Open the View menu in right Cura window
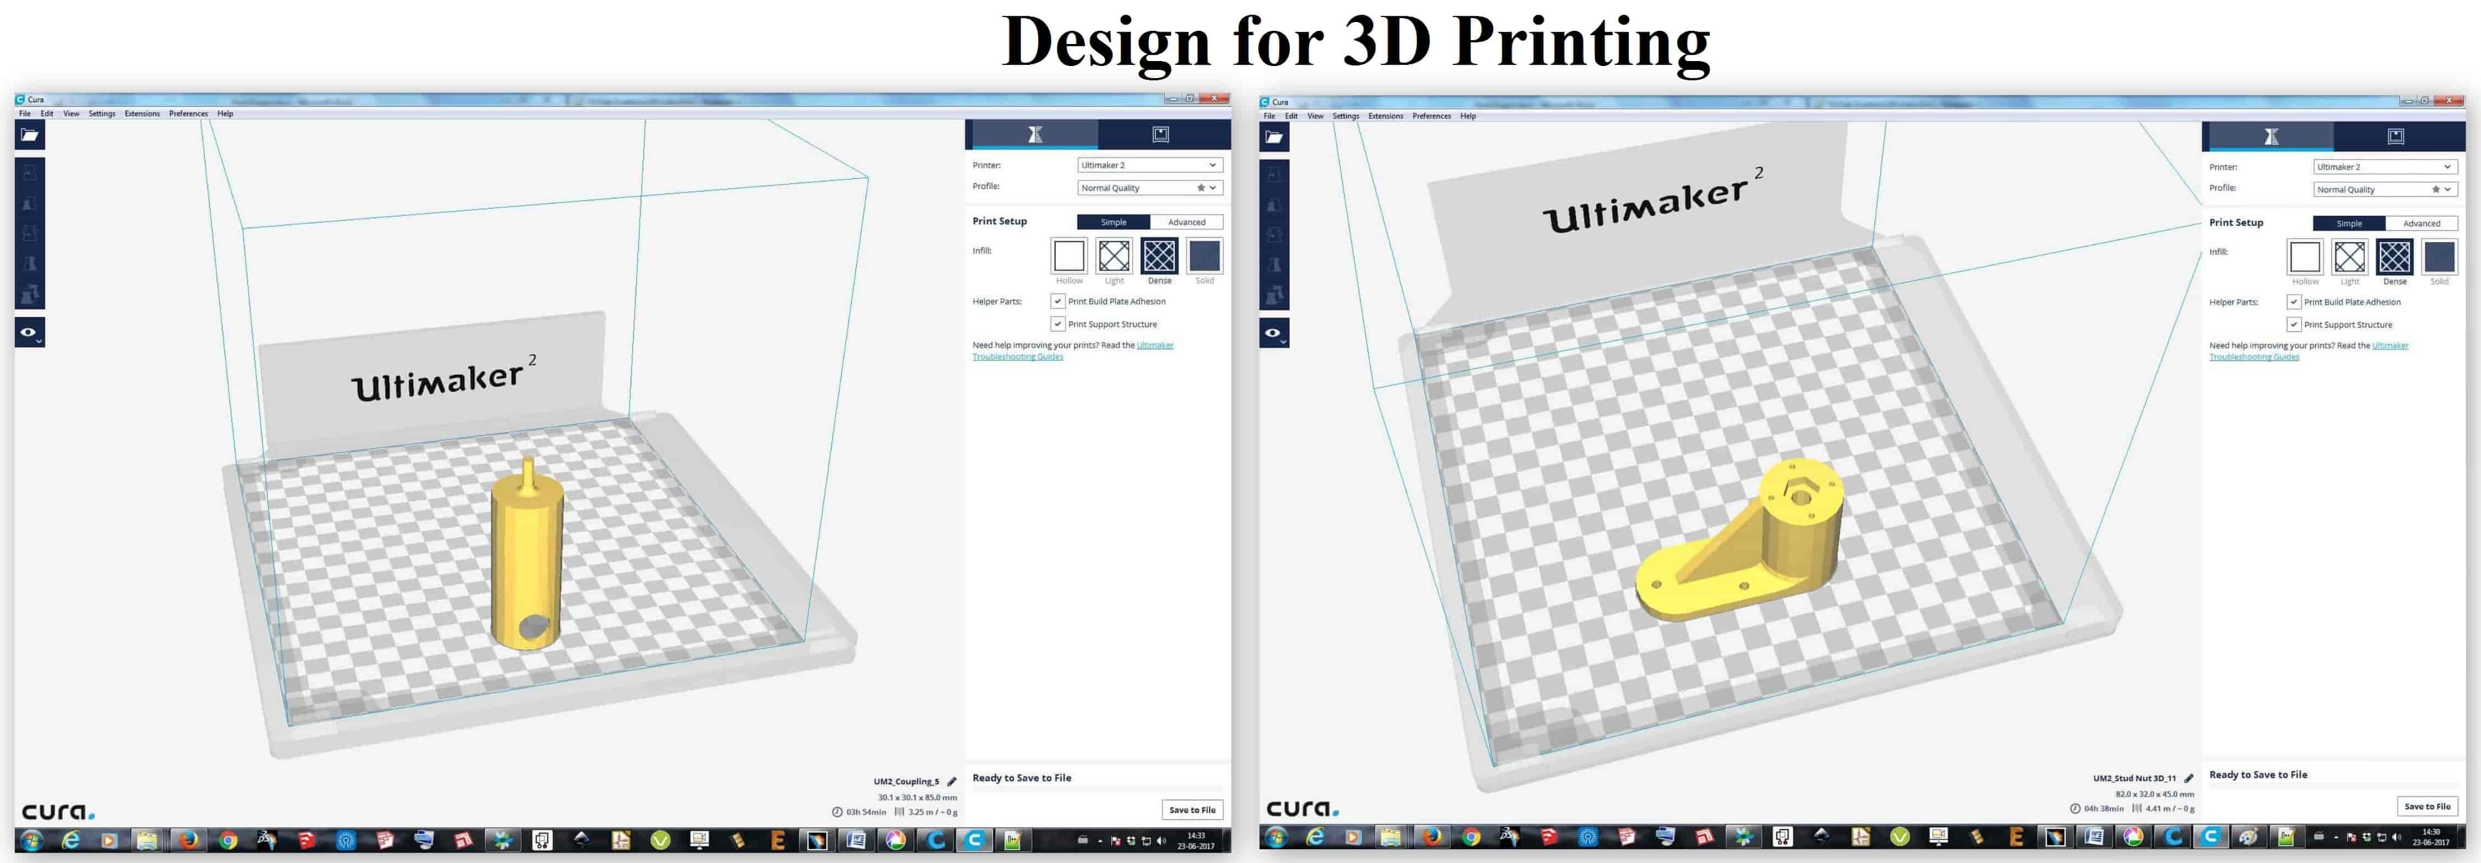The height and width of the screenshot is (863, 2481). (x=1316, y=116)
